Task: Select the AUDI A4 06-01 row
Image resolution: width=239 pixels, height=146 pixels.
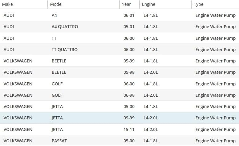Action: pyautogui.click(x=119, y=15)
